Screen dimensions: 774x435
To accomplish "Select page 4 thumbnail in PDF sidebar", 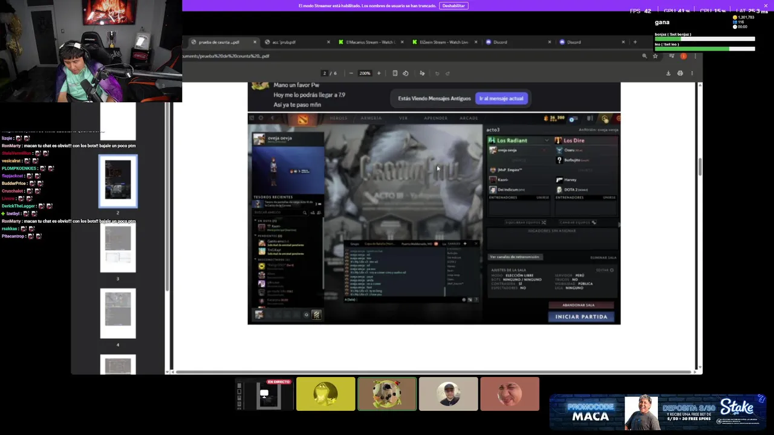I will (118, 313).
